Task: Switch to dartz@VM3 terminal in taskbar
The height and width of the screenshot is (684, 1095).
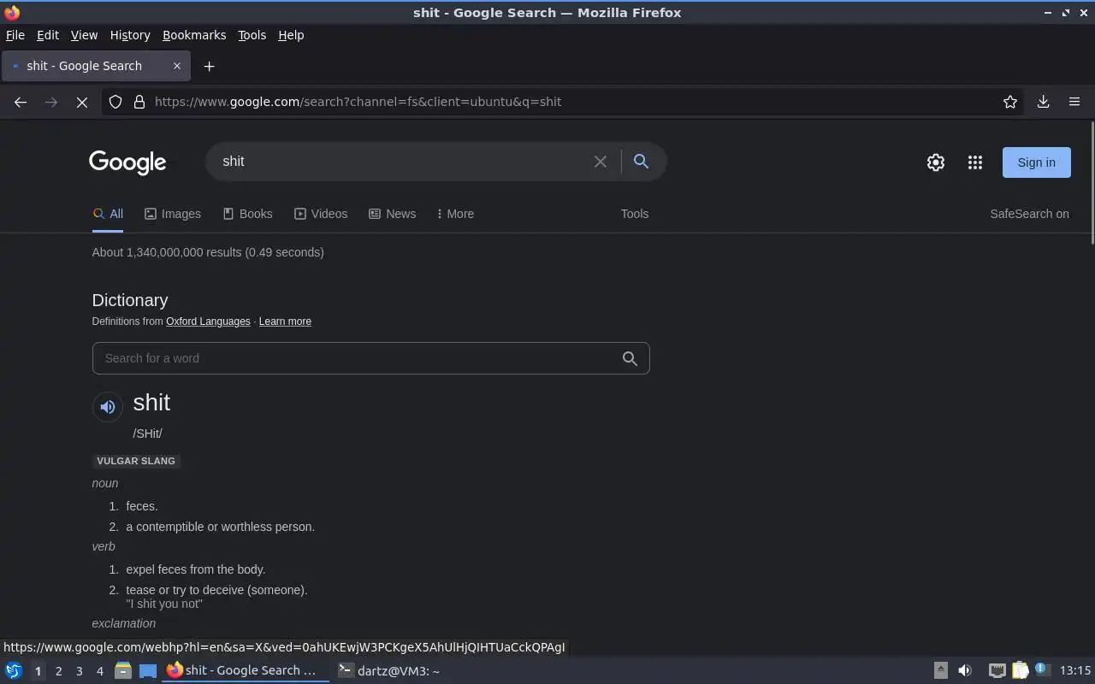Action: (389, 670)
